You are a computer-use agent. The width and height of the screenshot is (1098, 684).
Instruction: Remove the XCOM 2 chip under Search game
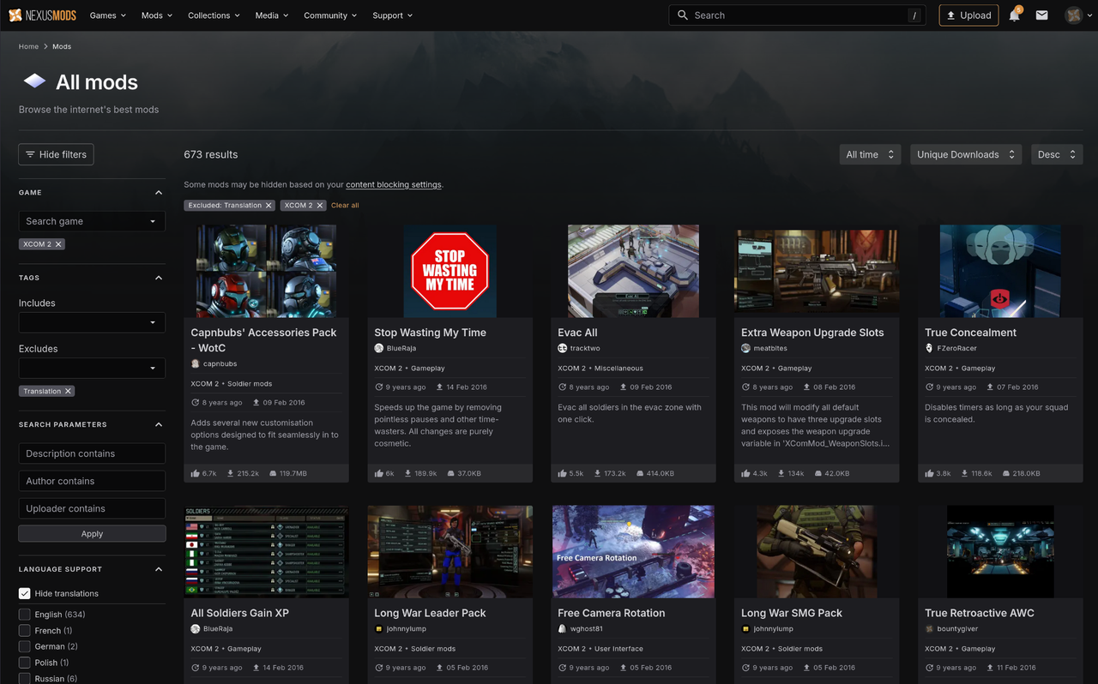(x=58, y=244)
